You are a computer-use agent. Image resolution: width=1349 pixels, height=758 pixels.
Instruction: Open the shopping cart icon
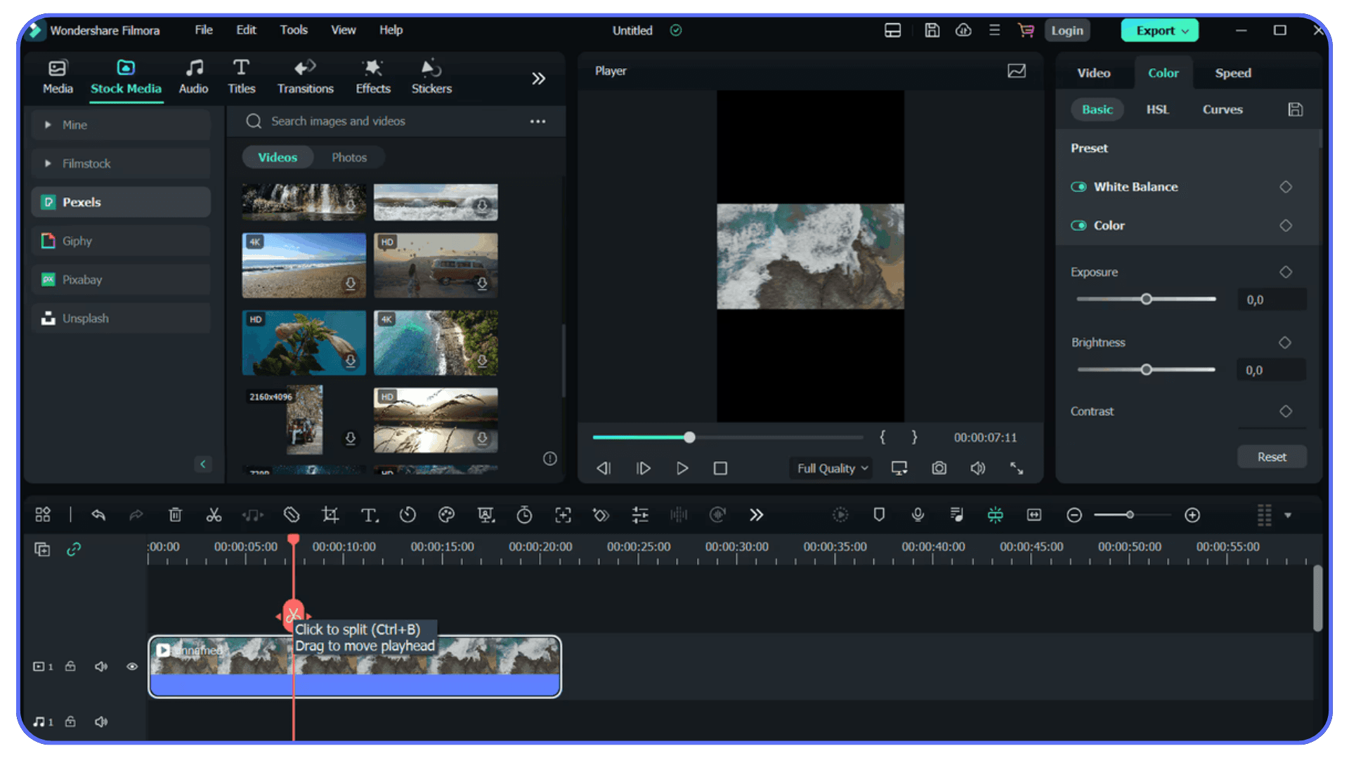click(1026, 30)
